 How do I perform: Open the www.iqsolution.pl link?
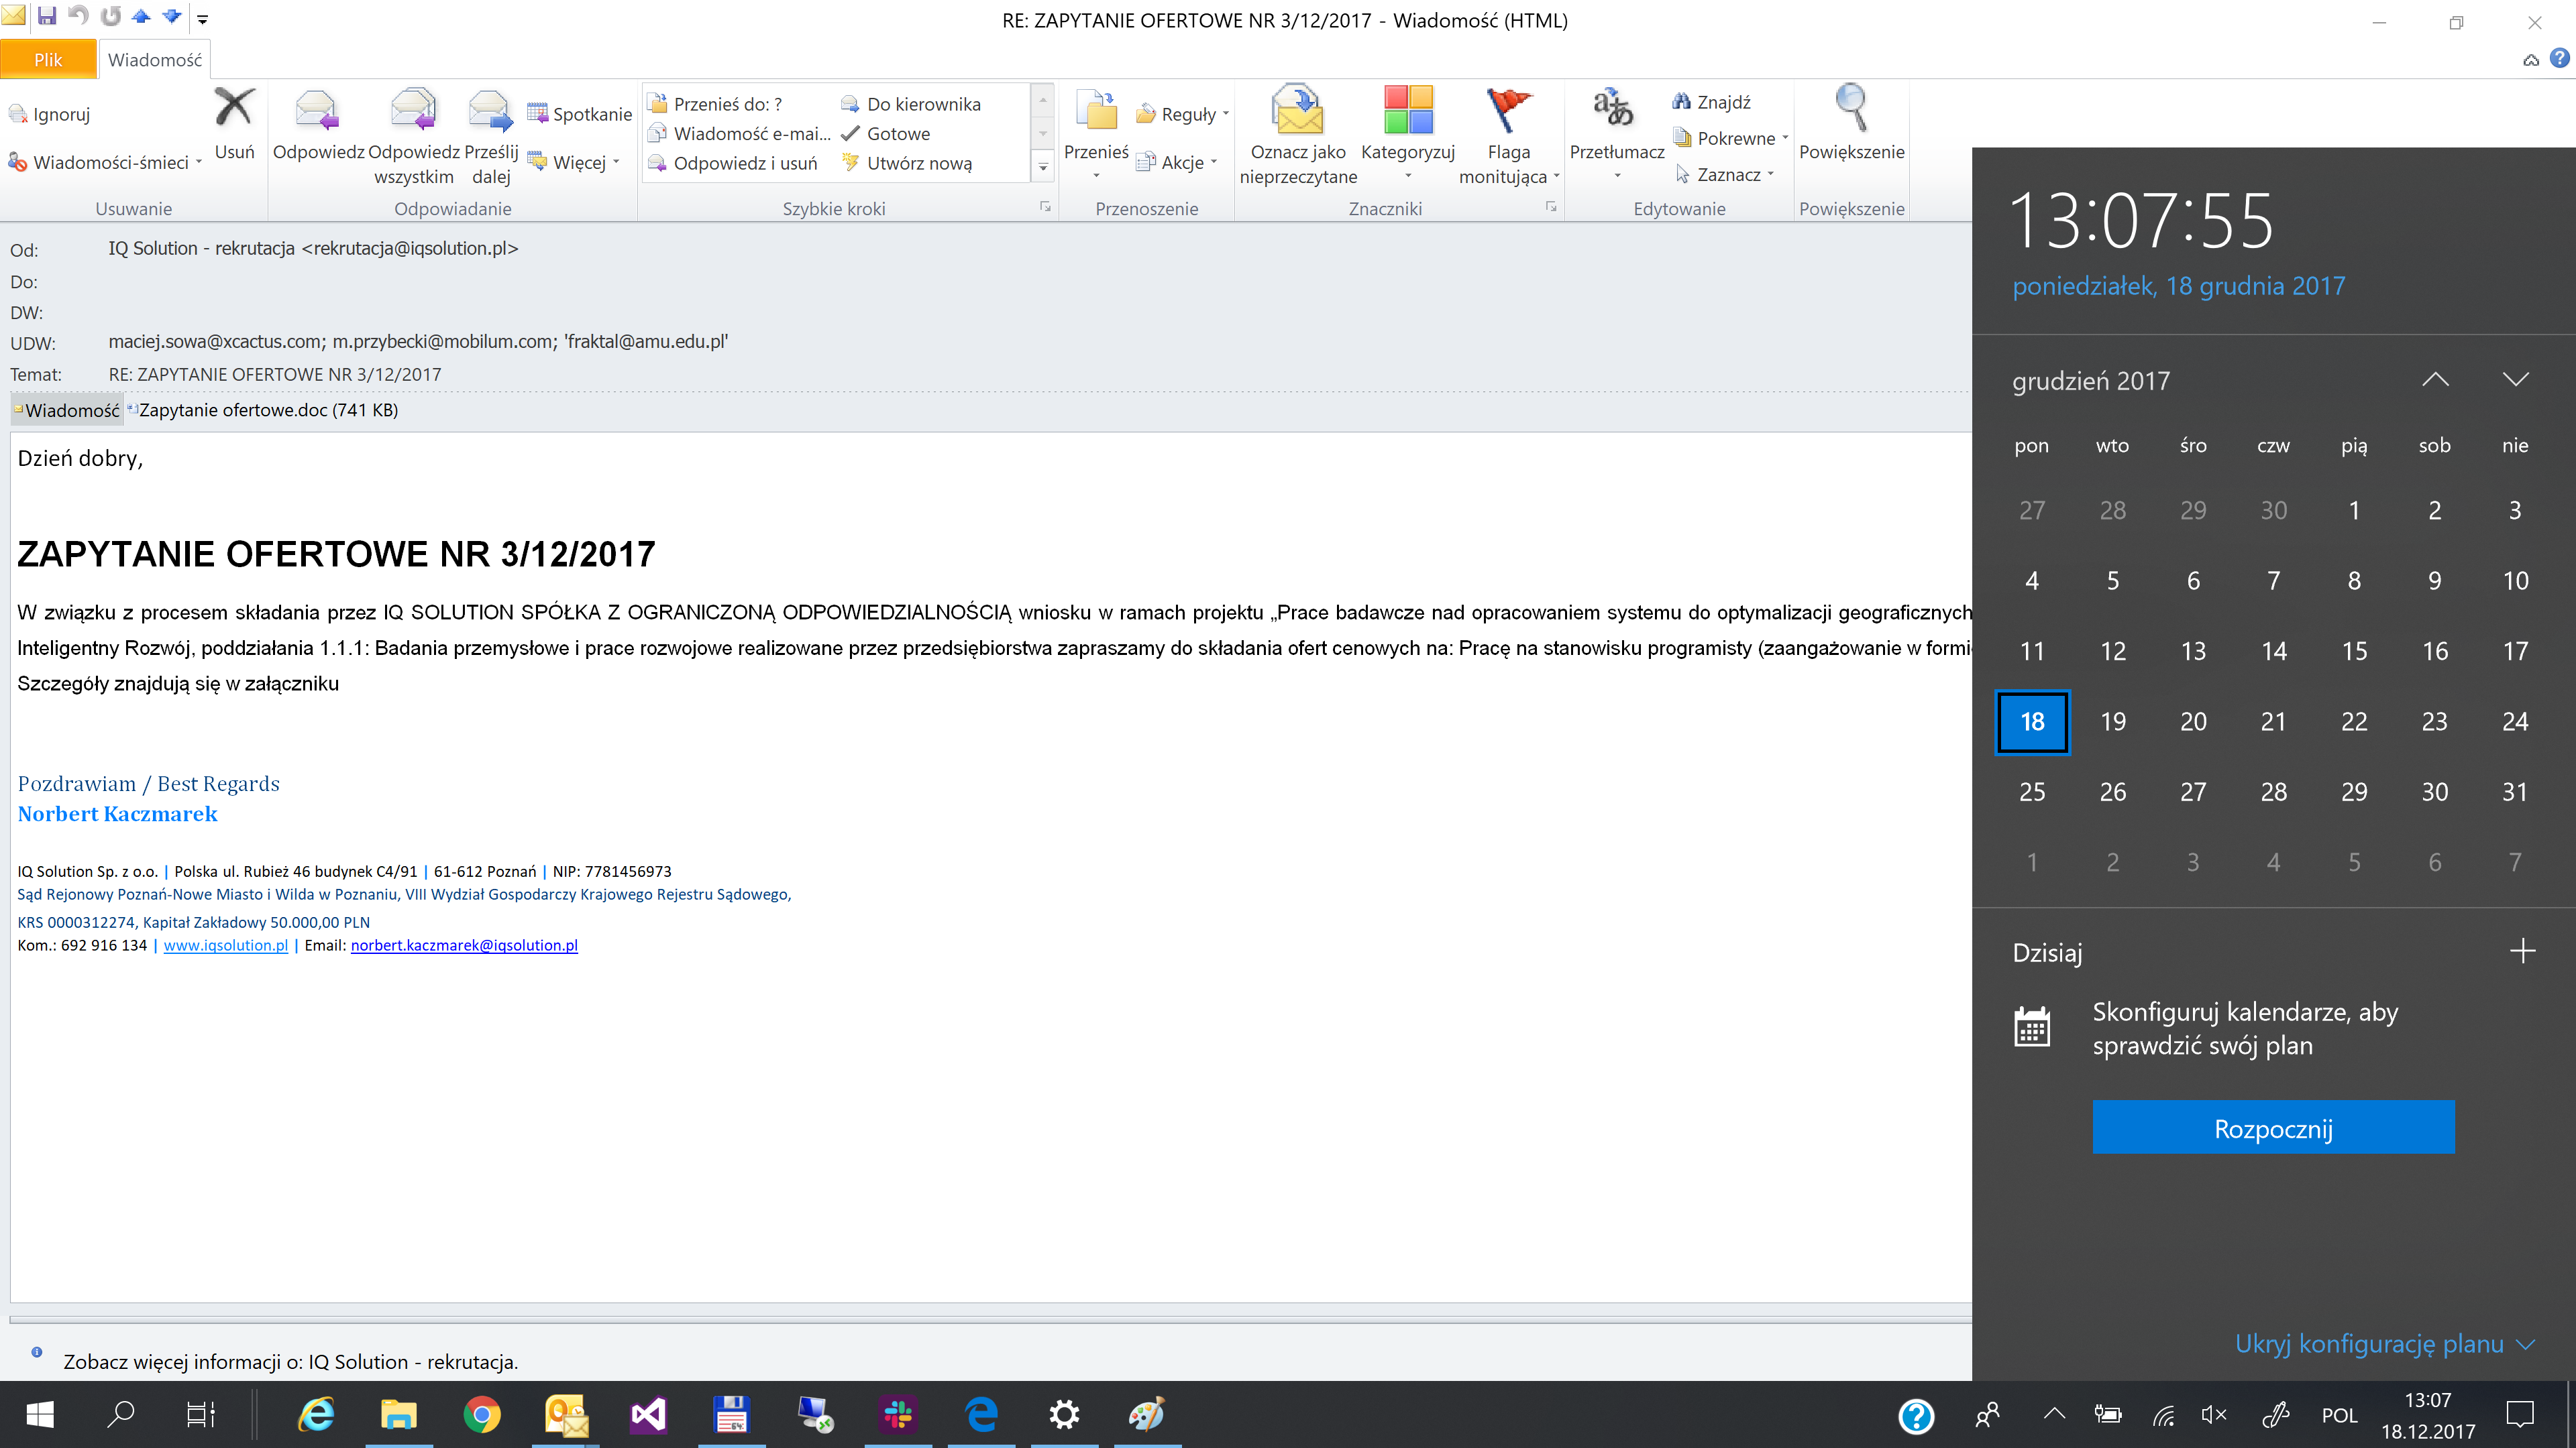[x=225, y=945]
